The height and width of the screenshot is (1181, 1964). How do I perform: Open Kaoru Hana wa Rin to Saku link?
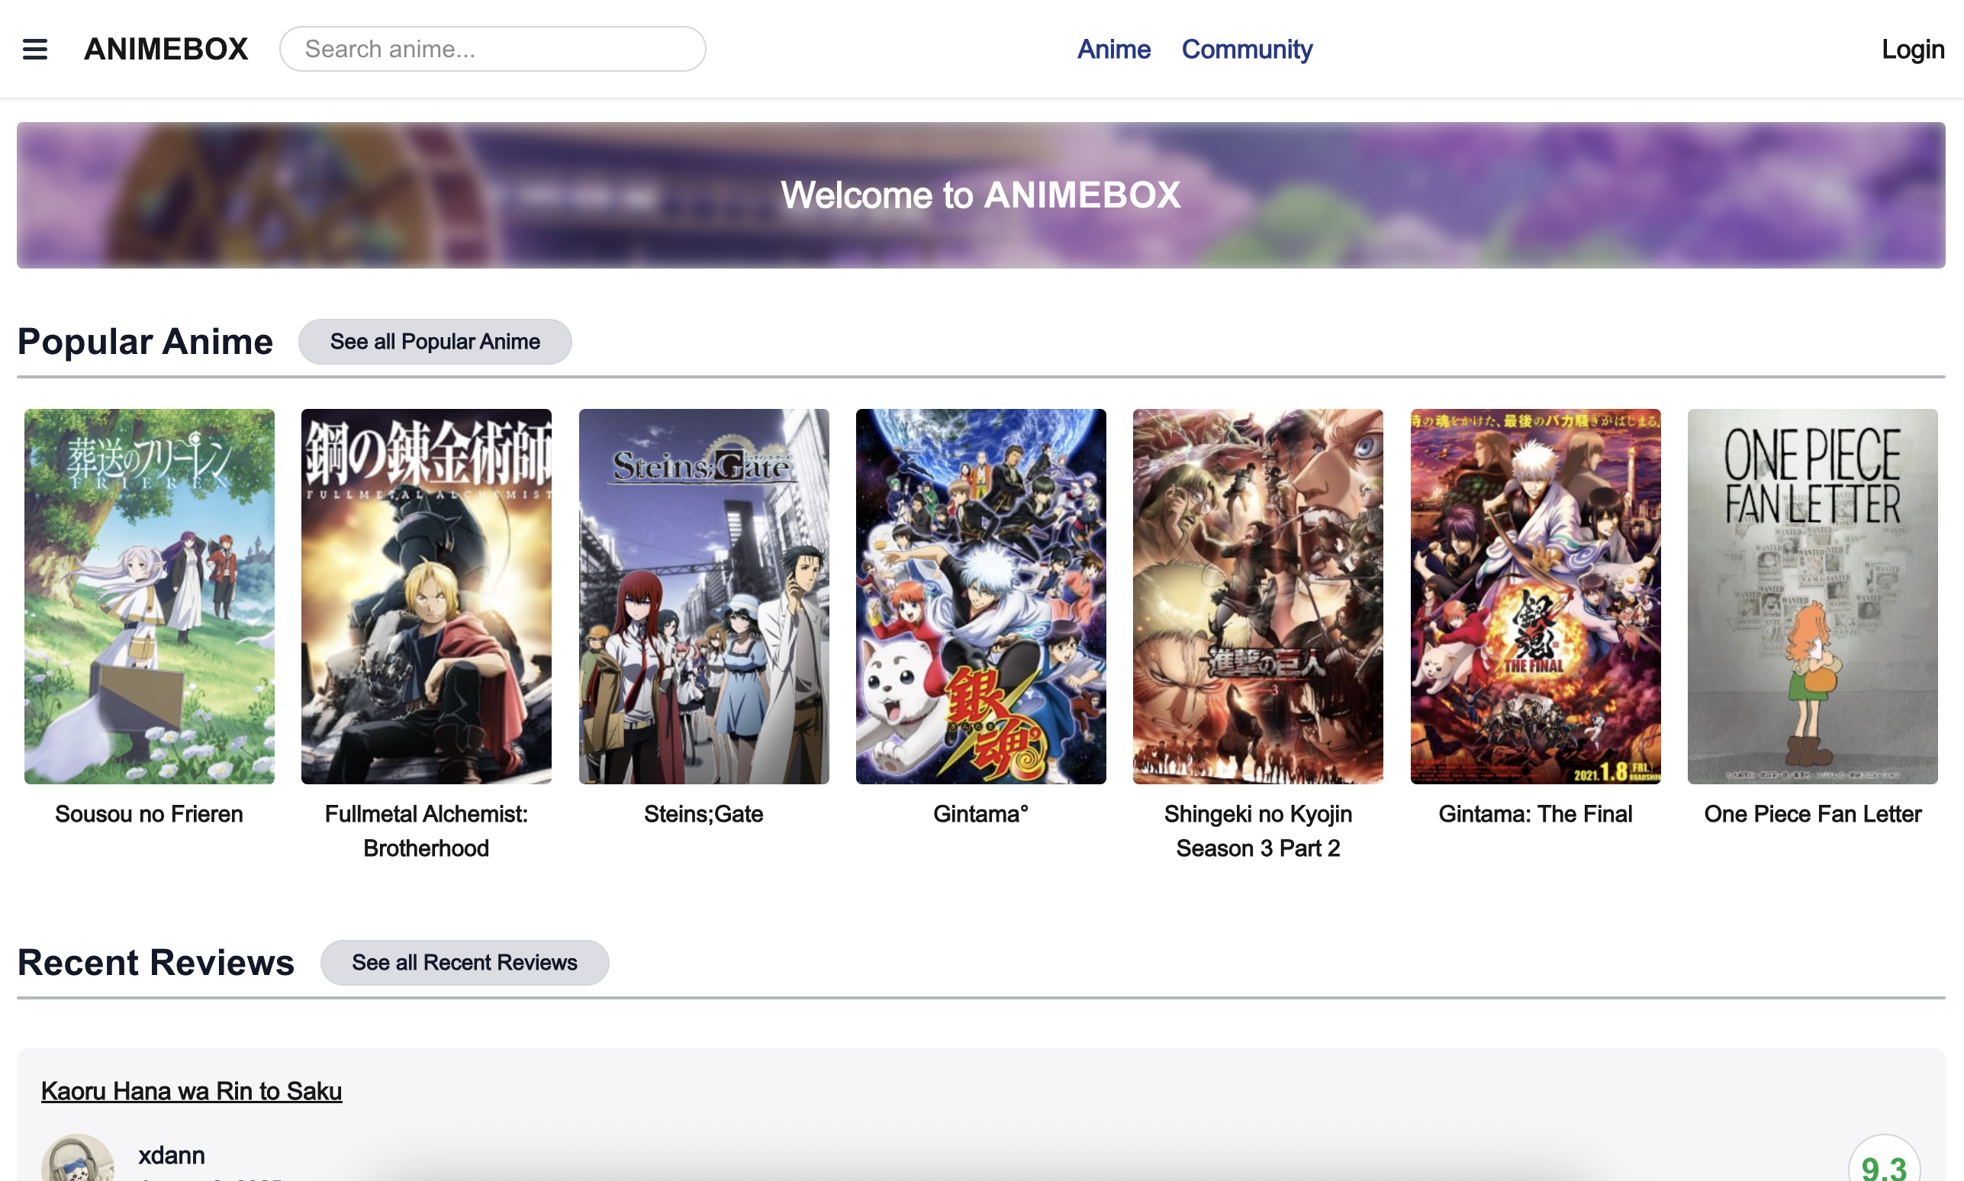[x=191, y=1090]
